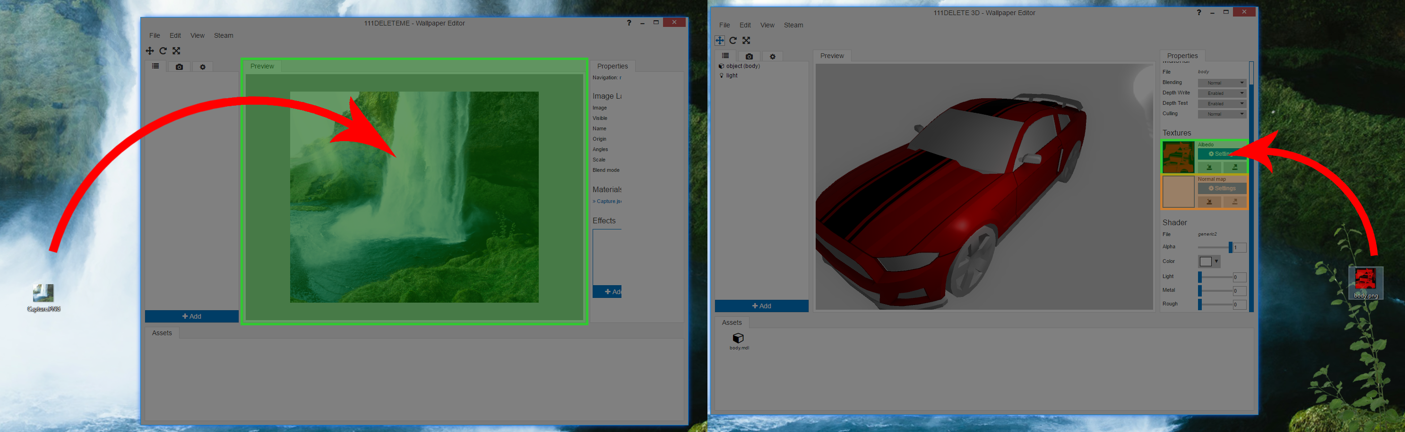The width and height of the screenshot is (1405, 432).
Task: Click the Metal slider handle
Action: coord(1200,291)
